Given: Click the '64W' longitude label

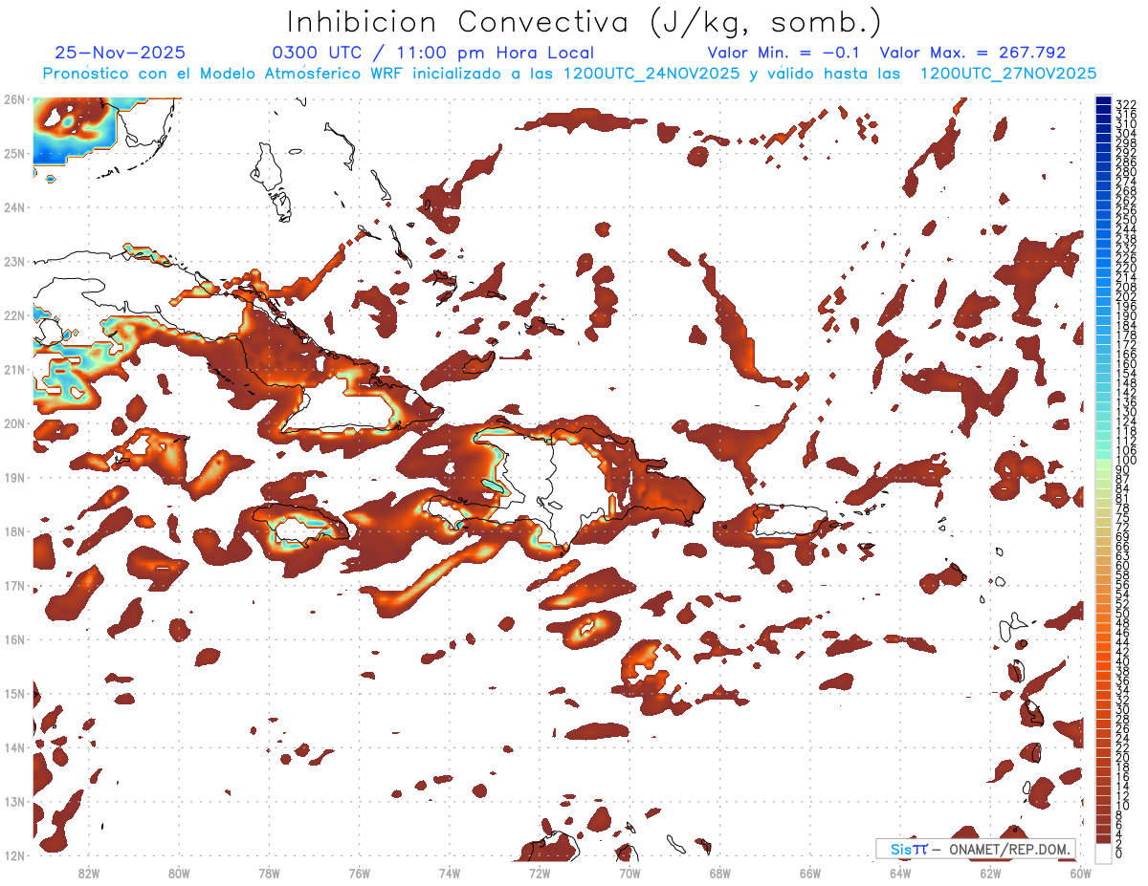Looking at the screenshot, I should click(900, 873).
